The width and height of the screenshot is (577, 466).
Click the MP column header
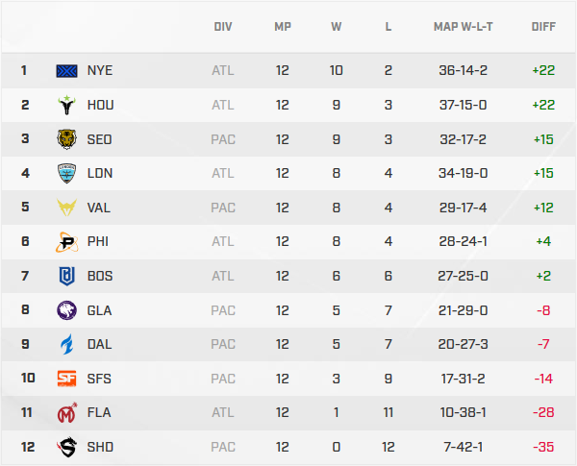coord(283,27)
